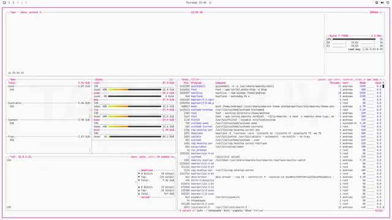Image resolution: width=392 pixels, height=220 pixels.
Task: Click the mem box label
Action: [x=13, y=79]
